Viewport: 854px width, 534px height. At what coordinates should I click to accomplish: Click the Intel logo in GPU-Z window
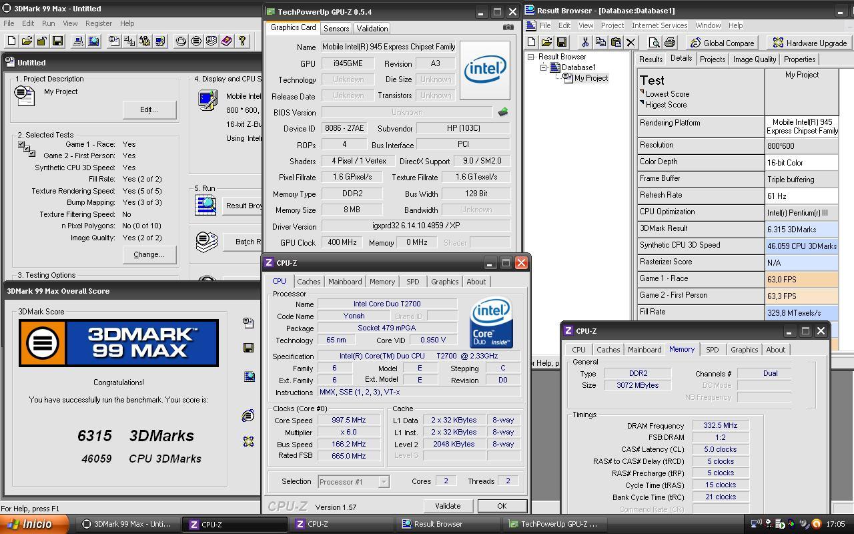(x=485, y=70)
